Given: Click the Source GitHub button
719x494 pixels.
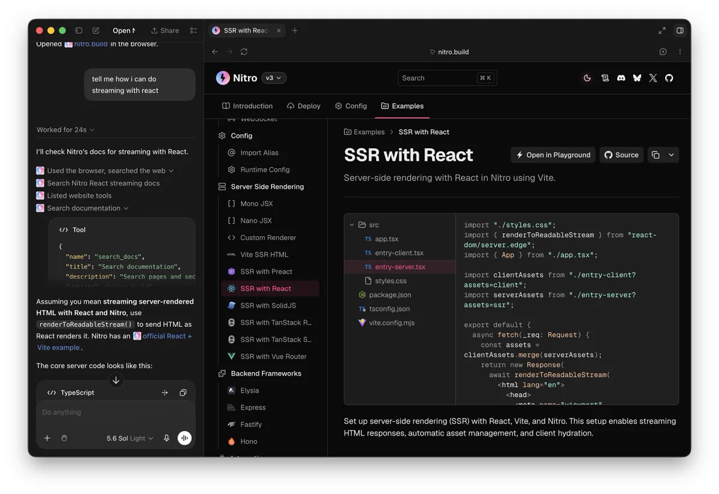Looking at the screenshot, I should 621,155.
